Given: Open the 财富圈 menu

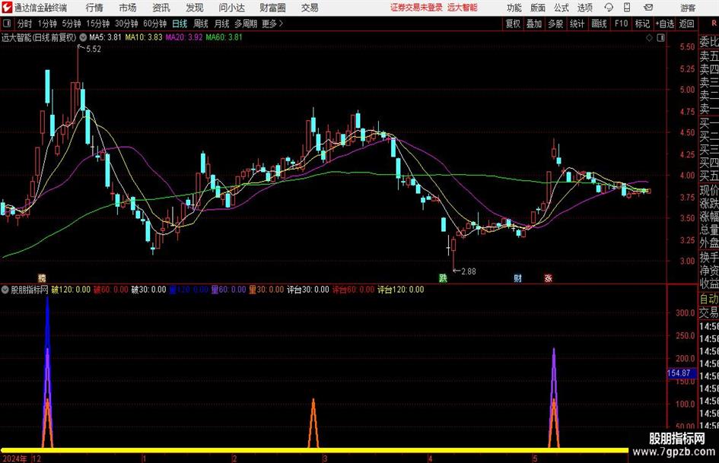Looking at the screenshot, I should click(x=272, y=8).
